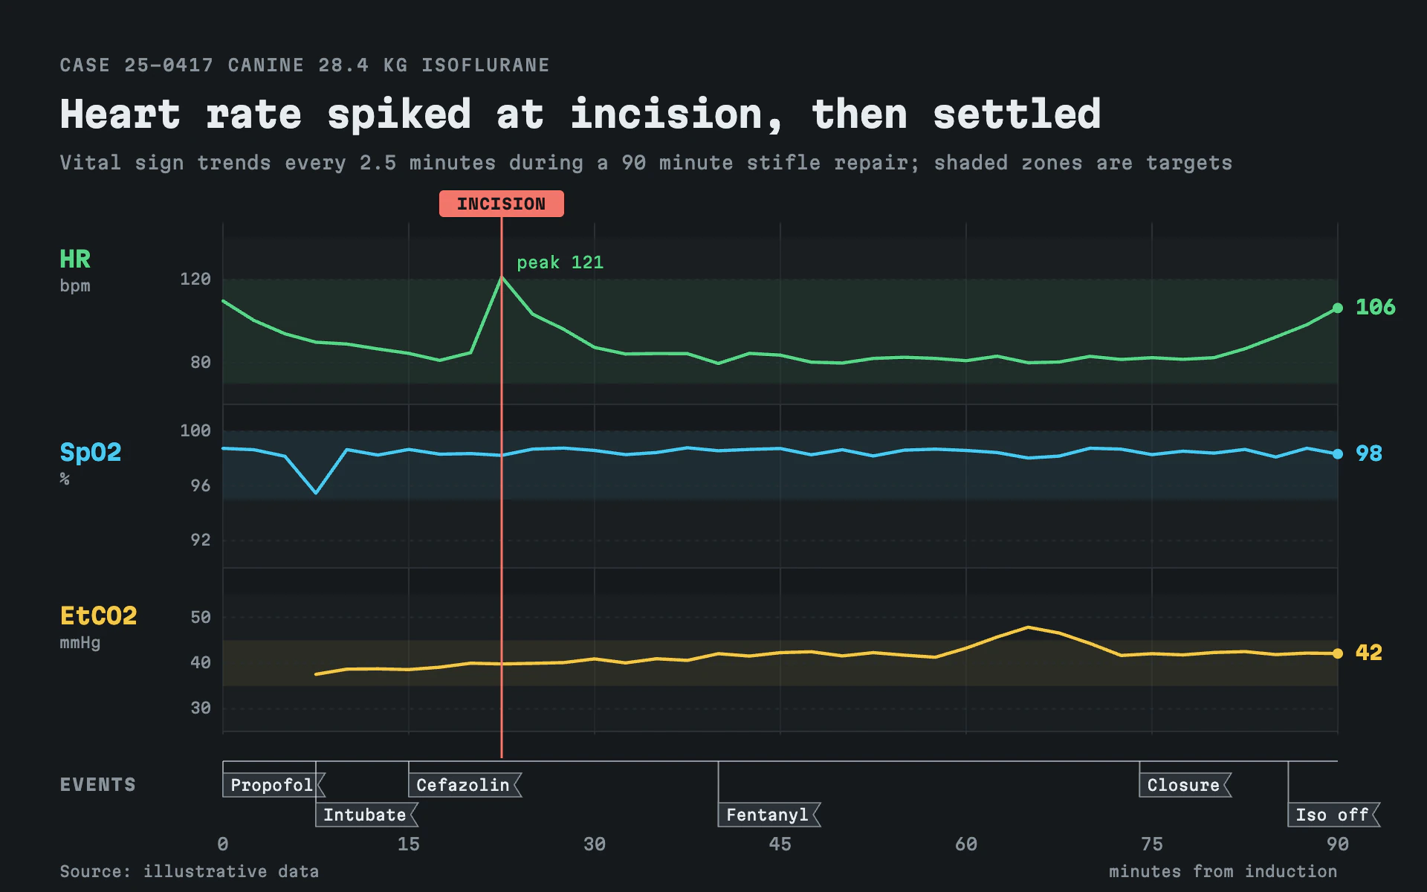Select the Closure event flag

click(1185, 785)
